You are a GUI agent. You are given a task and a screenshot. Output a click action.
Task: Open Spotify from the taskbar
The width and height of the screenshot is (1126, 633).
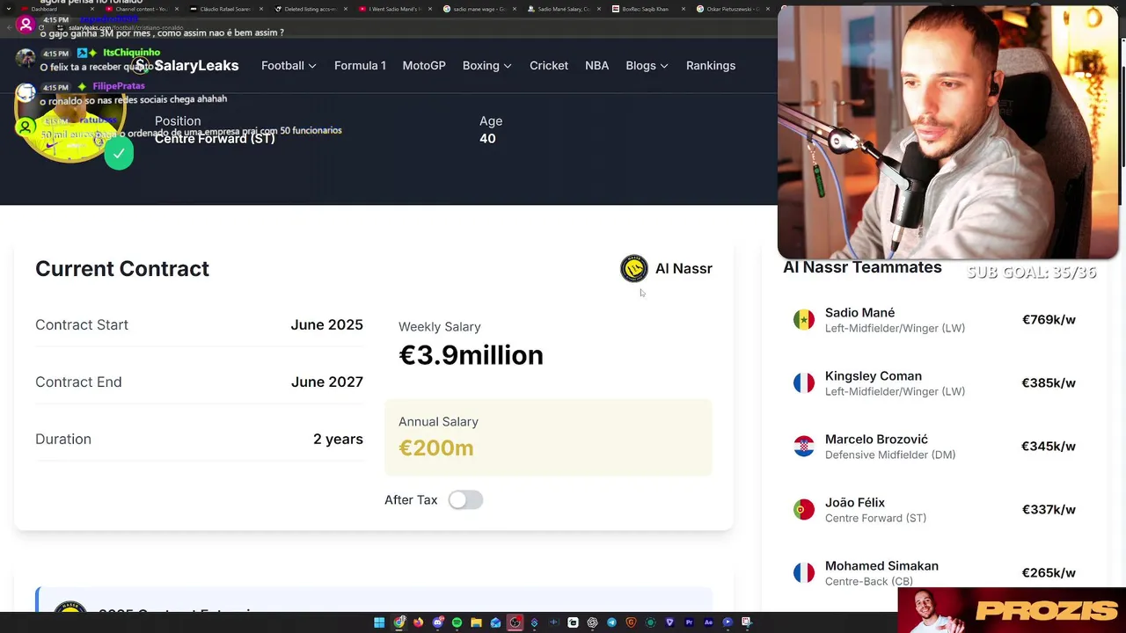[457, 622]
